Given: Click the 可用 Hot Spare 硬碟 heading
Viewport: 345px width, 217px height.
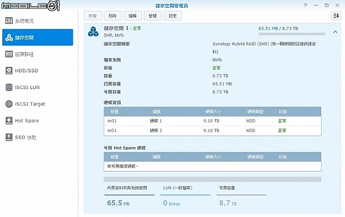Looking at the screenshot, I should 125,148.
